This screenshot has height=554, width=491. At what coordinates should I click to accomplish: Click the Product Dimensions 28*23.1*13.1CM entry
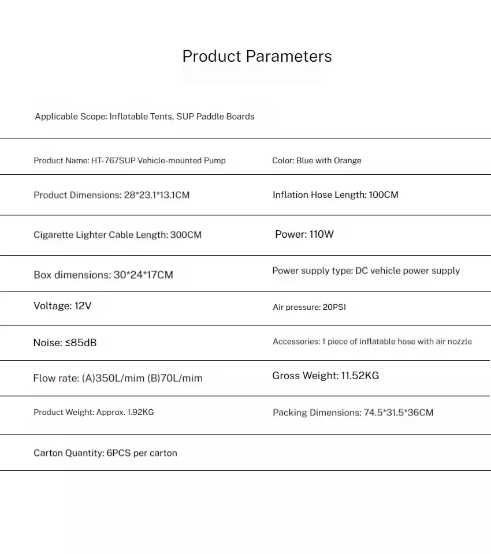pyautogui.click(x=111, y=195)
